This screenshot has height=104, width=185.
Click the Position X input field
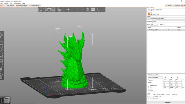click(166, 80)
